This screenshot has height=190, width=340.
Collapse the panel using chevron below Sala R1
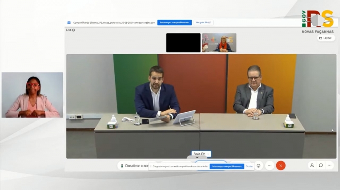(197, 157)
